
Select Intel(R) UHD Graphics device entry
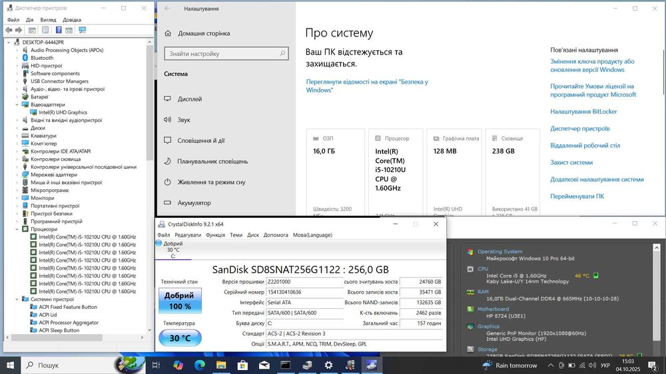(63, 112)
